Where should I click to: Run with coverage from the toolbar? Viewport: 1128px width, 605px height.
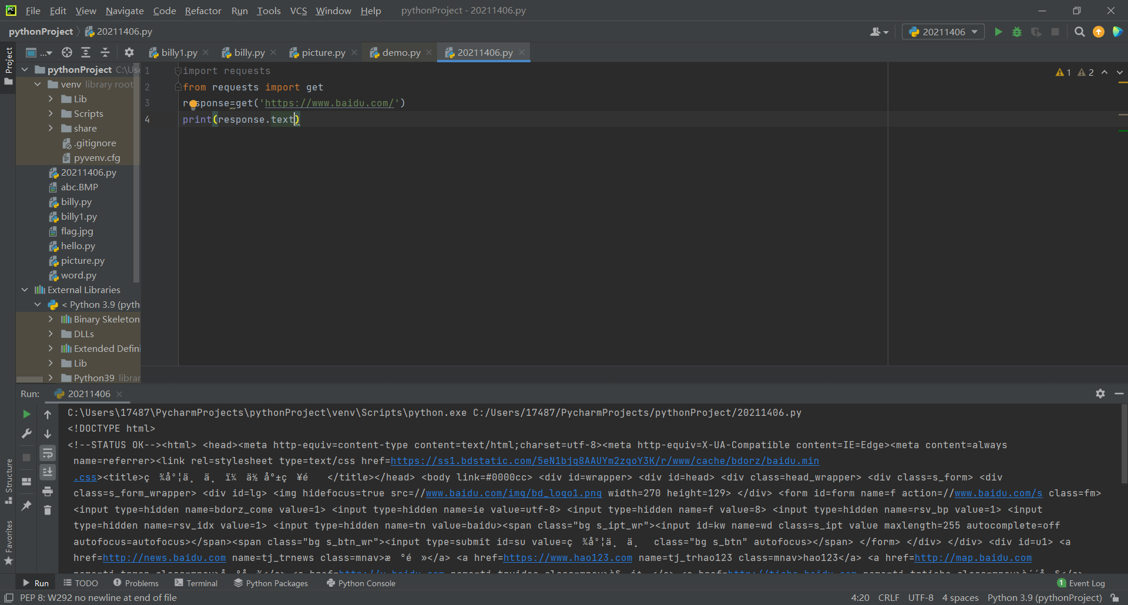coord(1036,32)
